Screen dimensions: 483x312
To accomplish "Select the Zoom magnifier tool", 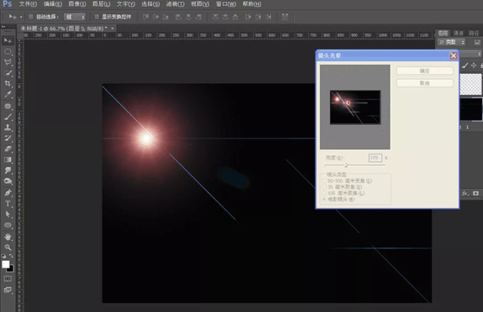I will point(8,246).
